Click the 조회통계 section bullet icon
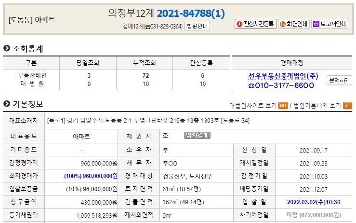 click(7, 48)
